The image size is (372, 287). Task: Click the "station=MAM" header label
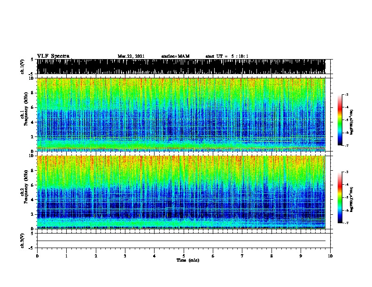coord(175,56)
